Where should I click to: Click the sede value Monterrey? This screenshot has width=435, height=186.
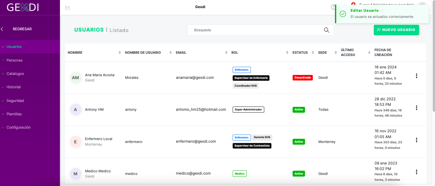327,142
